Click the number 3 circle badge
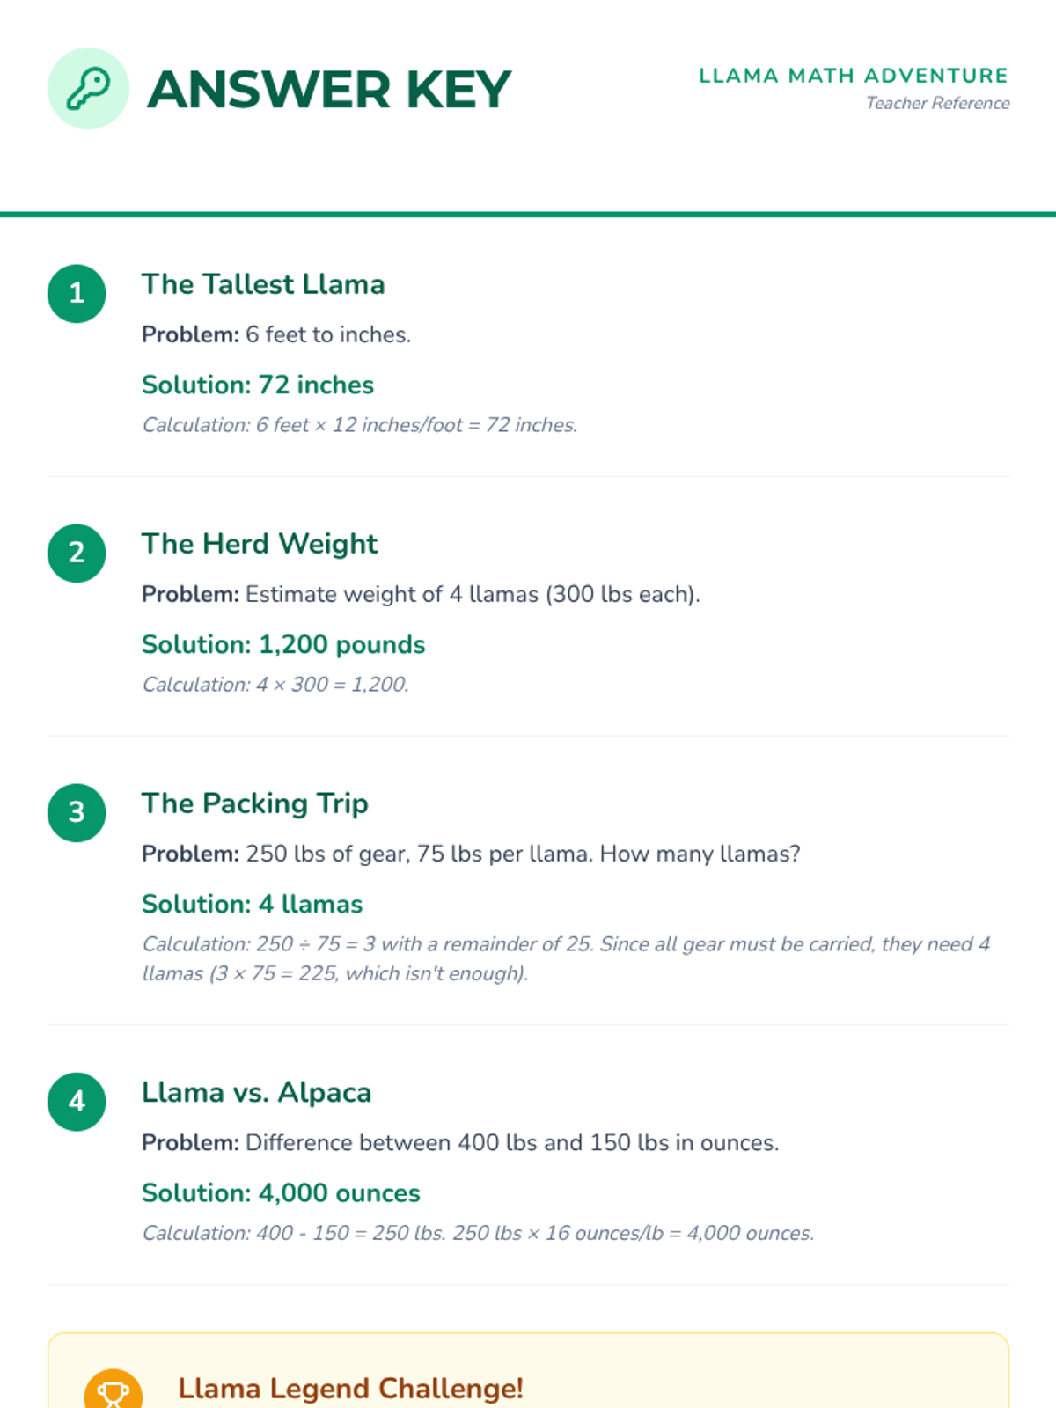This screenshot has width=1056, height=1408. 77,812
